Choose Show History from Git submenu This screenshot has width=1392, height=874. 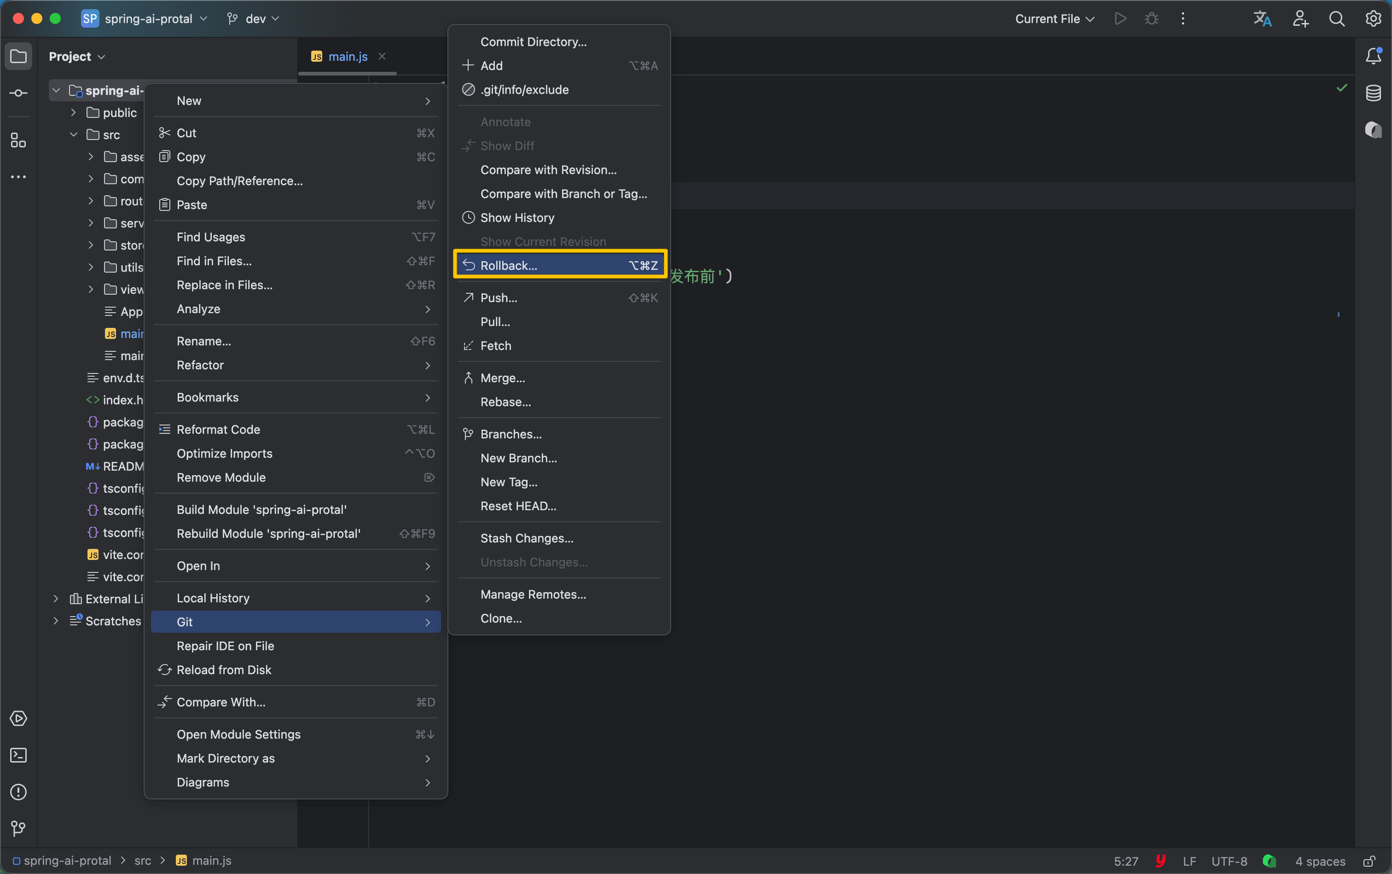(517, 218)
